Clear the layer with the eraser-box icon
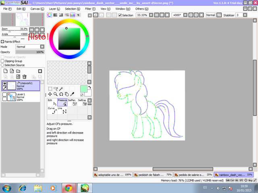Screen dimensions: 258x193 pyautogui.click(x=18, y=77)
